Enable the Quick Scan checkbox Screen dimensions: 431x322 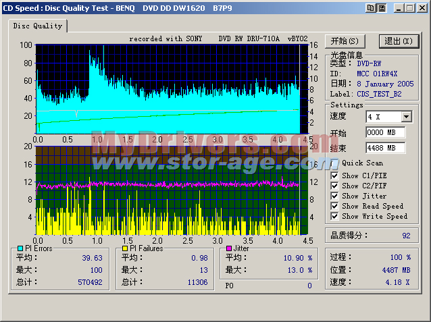click(335, 163)
